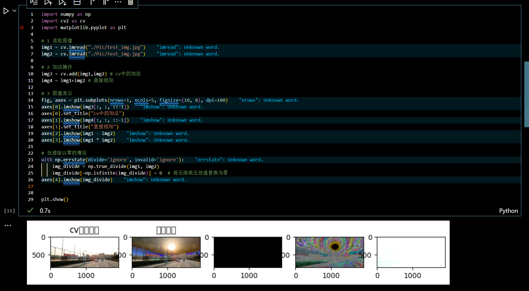Click imshow on line 15
This screenshot has width=529, height=291.
click(x=72, y=107)
